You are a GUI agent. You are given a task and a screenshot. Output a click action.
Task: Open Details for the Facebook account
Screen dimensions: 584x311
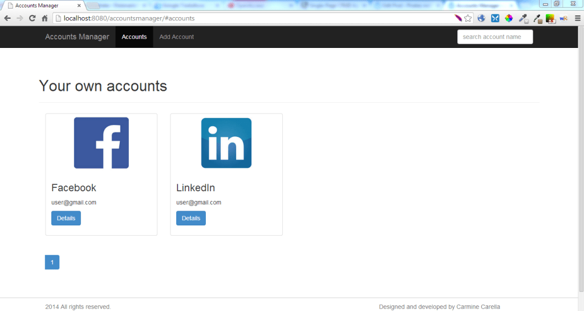66,218
